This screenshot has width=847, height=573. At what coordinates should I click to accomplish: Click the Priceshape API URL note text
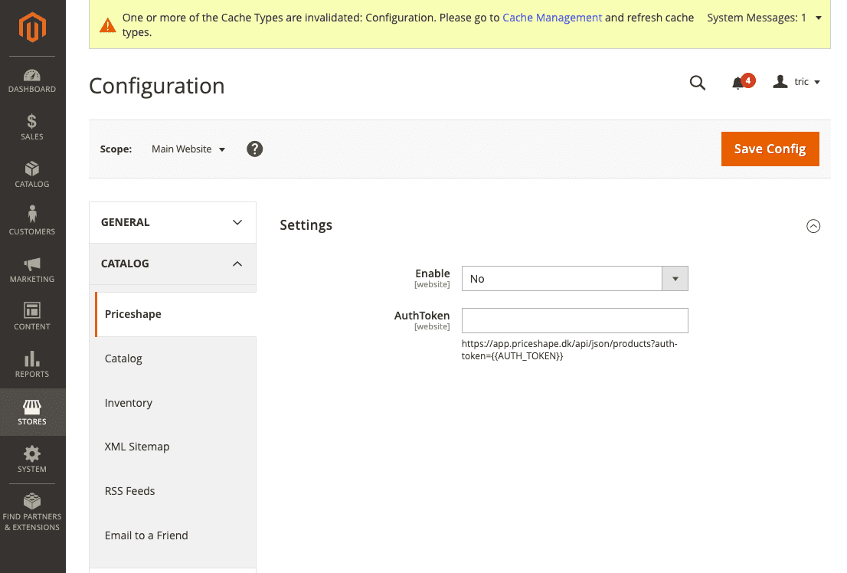click(569, 350)
